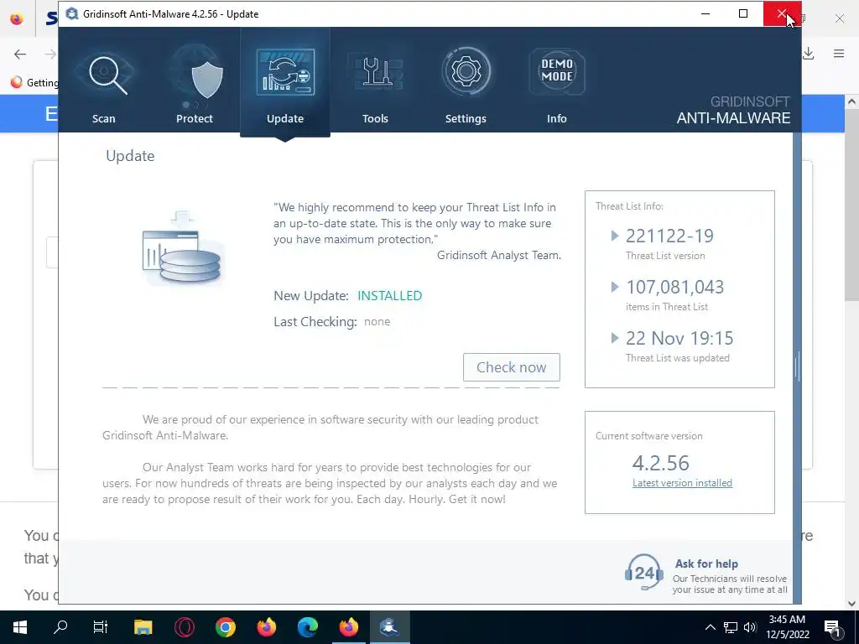Viewport: 859px width, 644px height.
Task: Click the database download illustration
Action: [x=182, y=247]
